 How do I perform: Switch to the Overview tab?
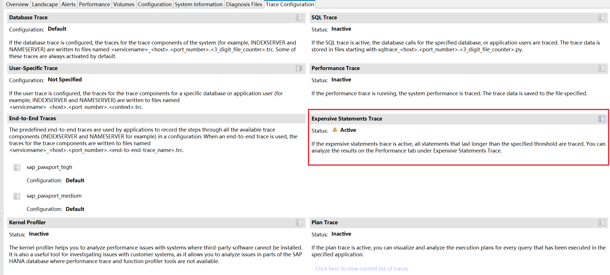pos(17,4)
